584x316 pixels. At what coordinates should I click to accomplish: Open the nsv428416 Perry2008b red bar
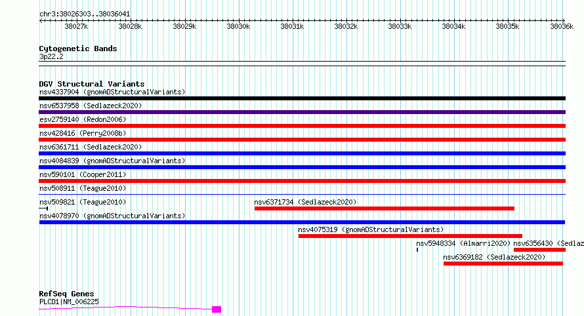click(x=302, y=140)
